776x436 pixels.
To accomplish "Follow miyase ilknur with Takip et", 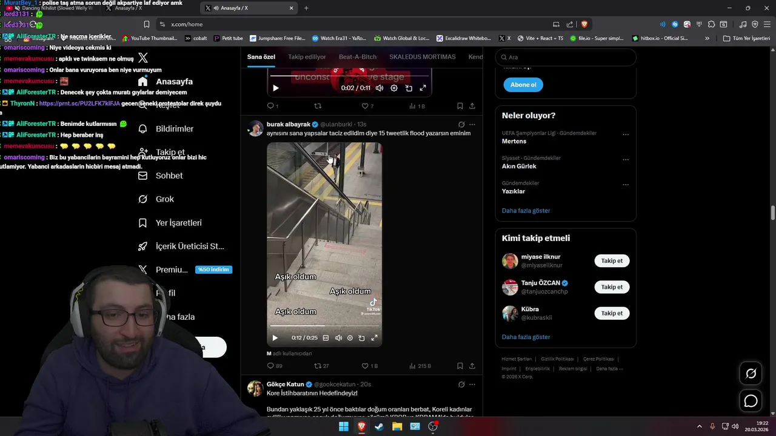I will pyautogui.click(x=612, y=261).
